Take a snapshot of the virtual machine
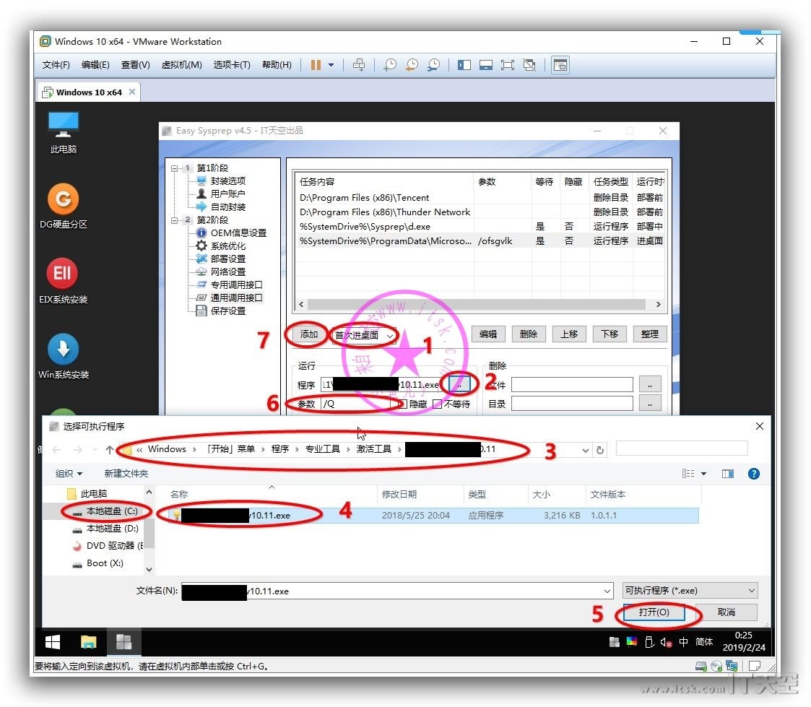 tap(390, 65)
